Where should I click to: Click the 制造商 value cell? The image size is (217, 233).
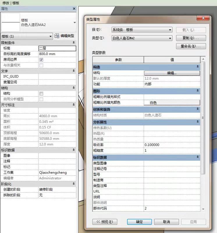(x=172, y=180)
